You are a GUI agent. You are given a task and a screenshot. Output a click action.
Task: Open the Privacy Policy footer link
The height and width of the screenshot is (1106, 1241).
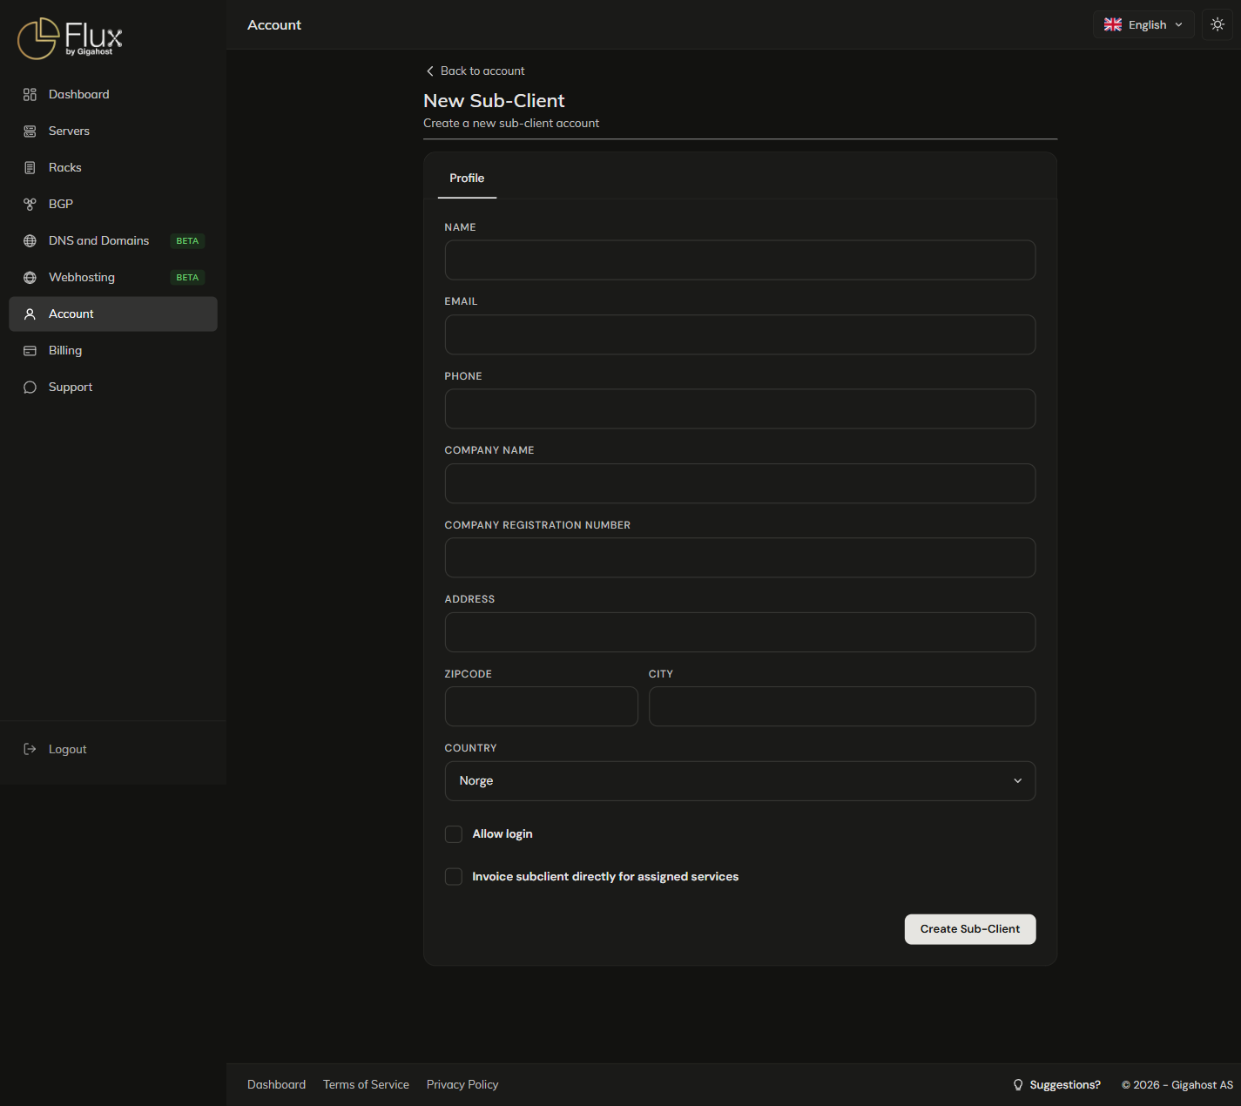462,1084
